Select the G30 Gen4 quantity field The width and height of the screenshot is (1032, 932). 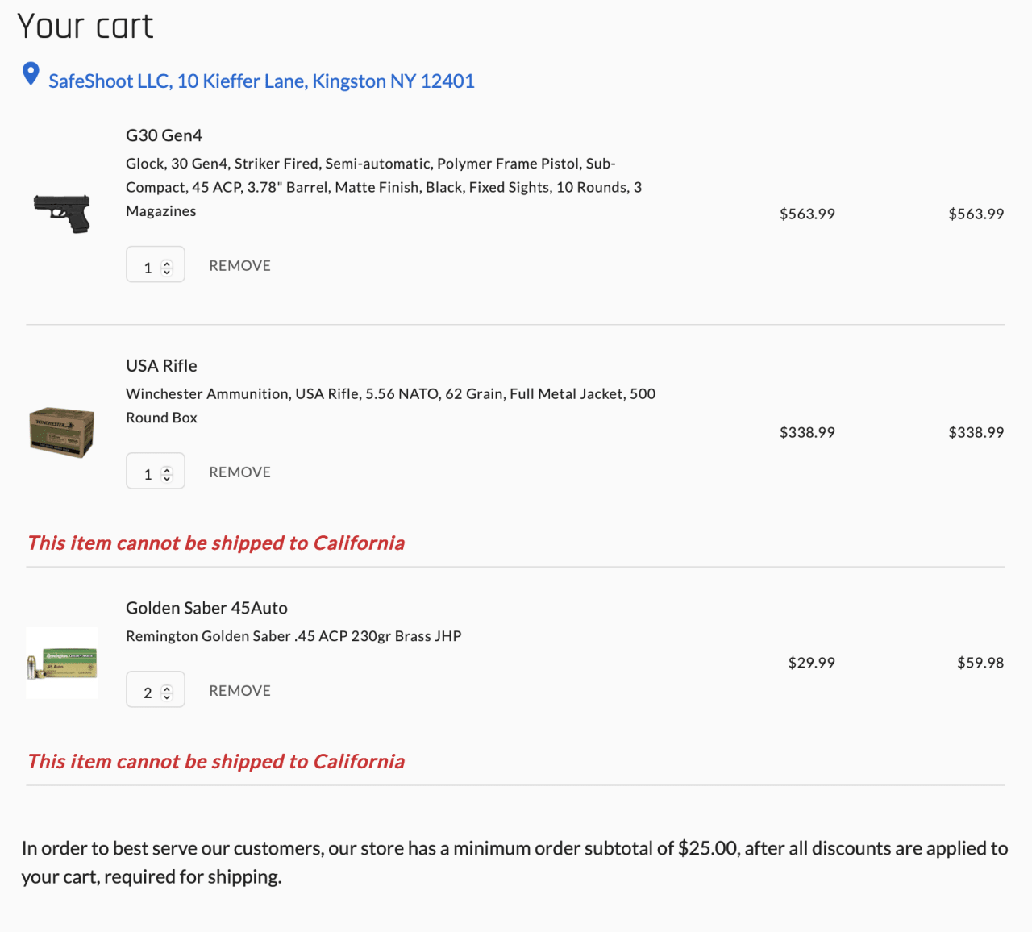[x=148, y=264]
